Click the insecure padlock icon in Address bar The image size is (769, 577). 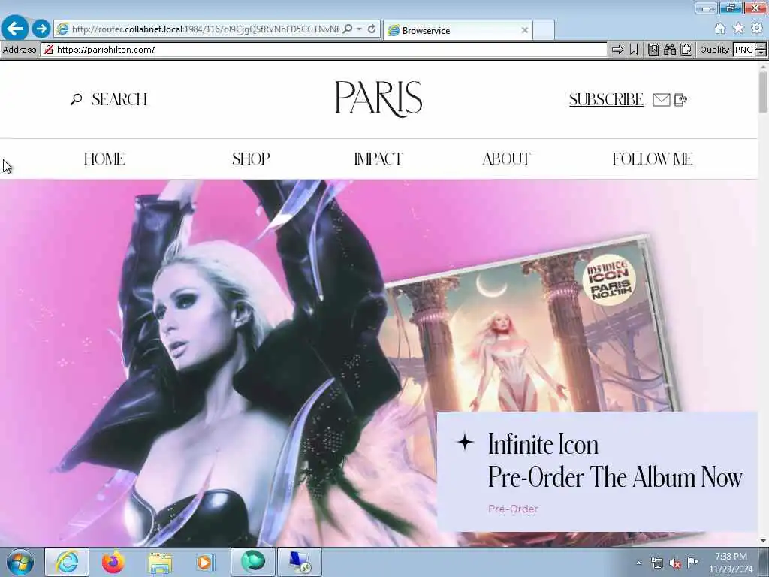pyautogui.click(x=48, y=50)
